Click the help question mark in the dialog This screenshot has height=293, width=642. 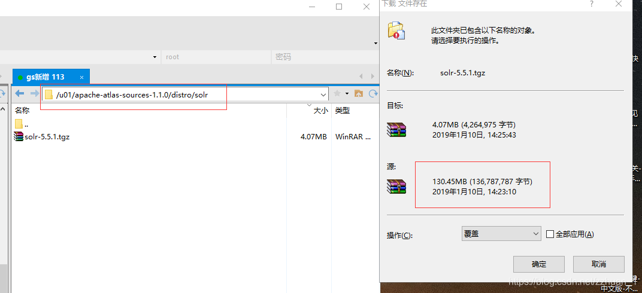tap(592, 4)
